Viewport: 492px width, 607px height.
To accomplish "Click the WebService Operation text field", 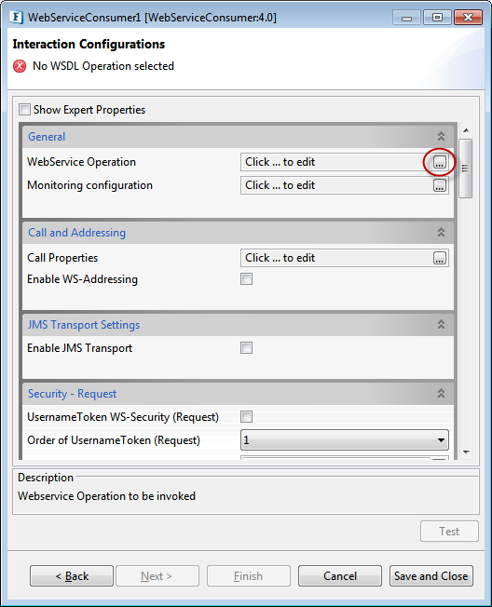I will [336, 162].
